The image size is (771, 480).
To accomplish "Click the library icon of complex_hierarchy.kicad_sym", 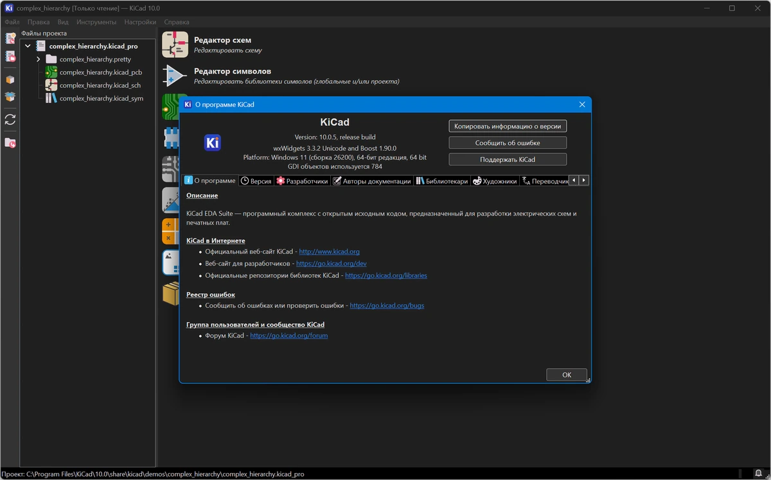I will click(51, 98).
